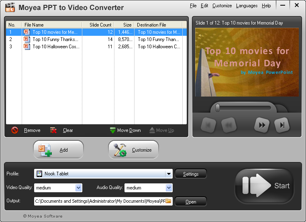Open the Edit menu
The width and height of the screenshot is (306, 222).
click(204, 6)
